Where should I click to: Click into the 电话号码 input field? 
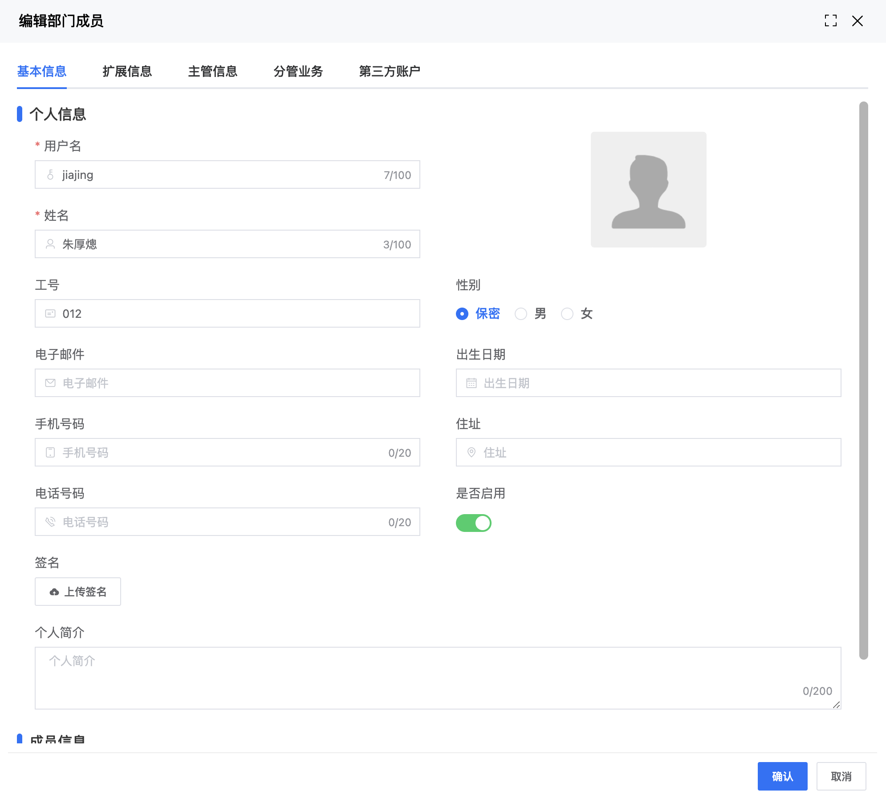[x=228, y=522]
